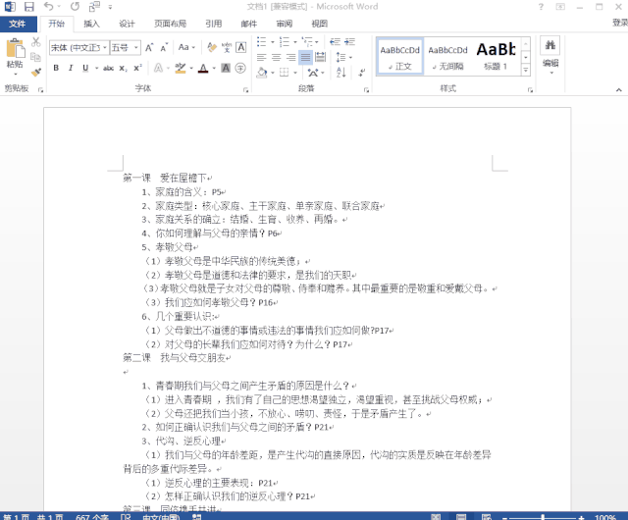Toggle bold formatting
This screenshot has height=520, width=628.
[56, 68]
